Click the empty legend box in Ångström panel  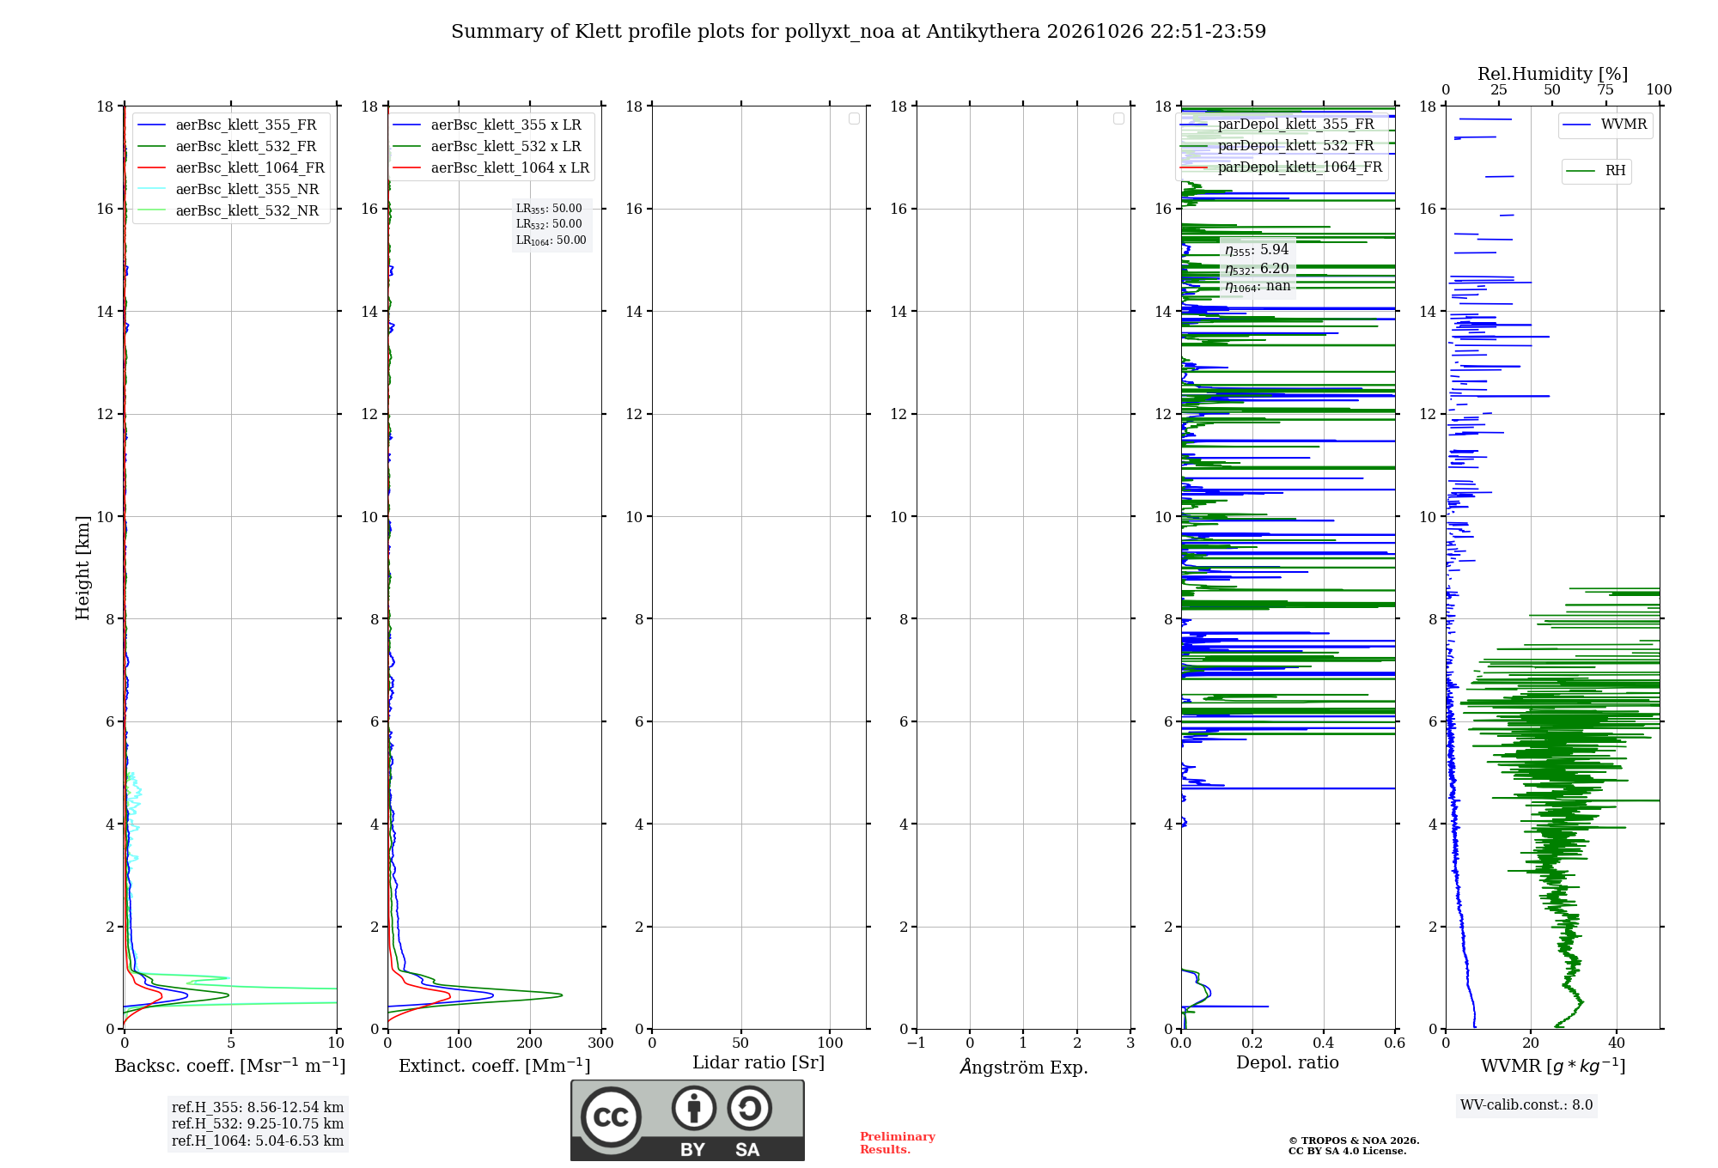[1118, 119]
